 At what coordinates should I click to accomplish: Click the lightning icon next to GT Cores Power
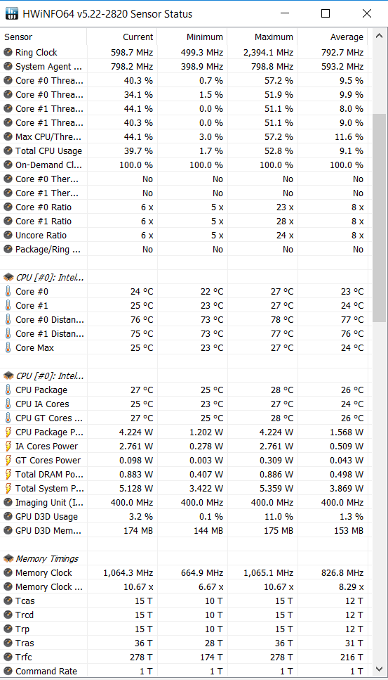click(x=8, y=460)
